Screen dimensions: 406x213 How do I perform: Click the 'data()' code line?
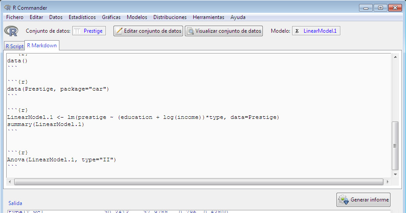point(17,61)
